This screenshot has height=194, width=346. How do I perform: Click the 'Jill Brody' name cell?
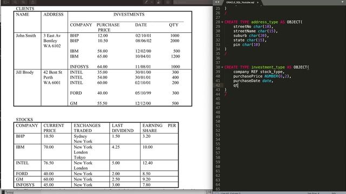(x=25, y=72)
